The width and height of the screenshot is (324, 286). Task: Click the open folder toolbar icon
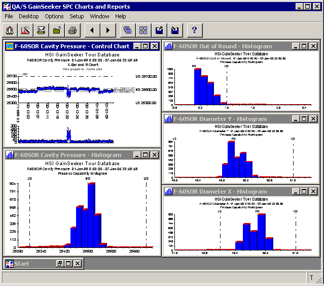(x=57, y=30)
